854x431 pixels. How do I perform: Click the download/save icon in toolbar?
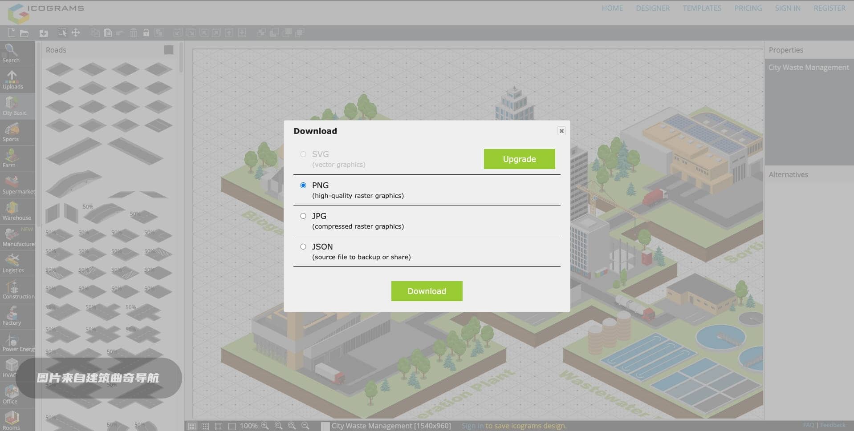click(43, 32)
